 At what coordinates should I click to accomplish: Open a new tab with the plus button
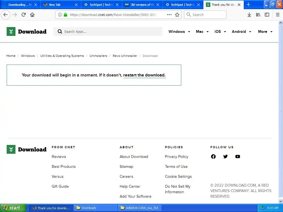[248, 4]
